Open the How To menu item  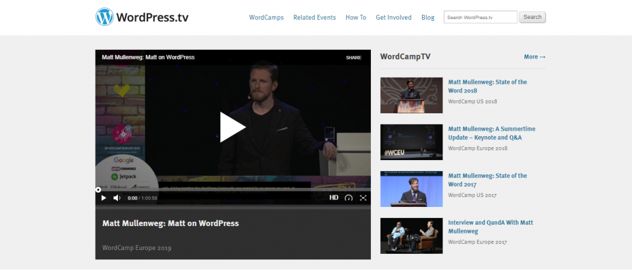click(356, 17)
